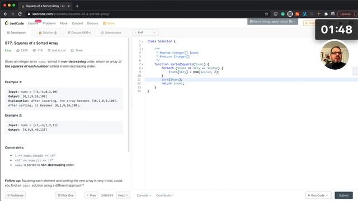The image size is (358, 201).
Task: Click the Contribute link
Action: tap(164, 195)
